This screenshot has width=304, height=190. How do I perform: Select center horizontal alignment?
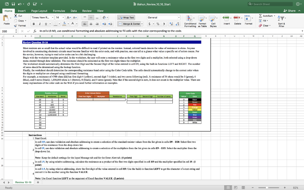(x=91, y=24)
